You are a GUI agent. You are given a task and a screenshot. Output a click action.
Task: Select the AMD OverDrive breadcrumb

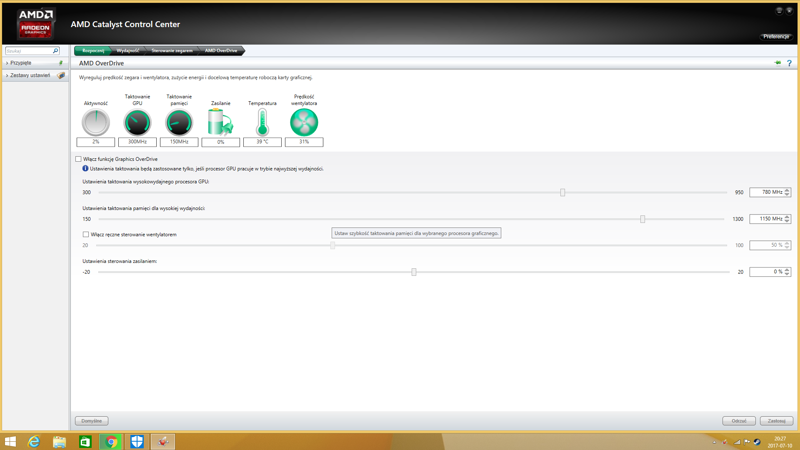221,51
